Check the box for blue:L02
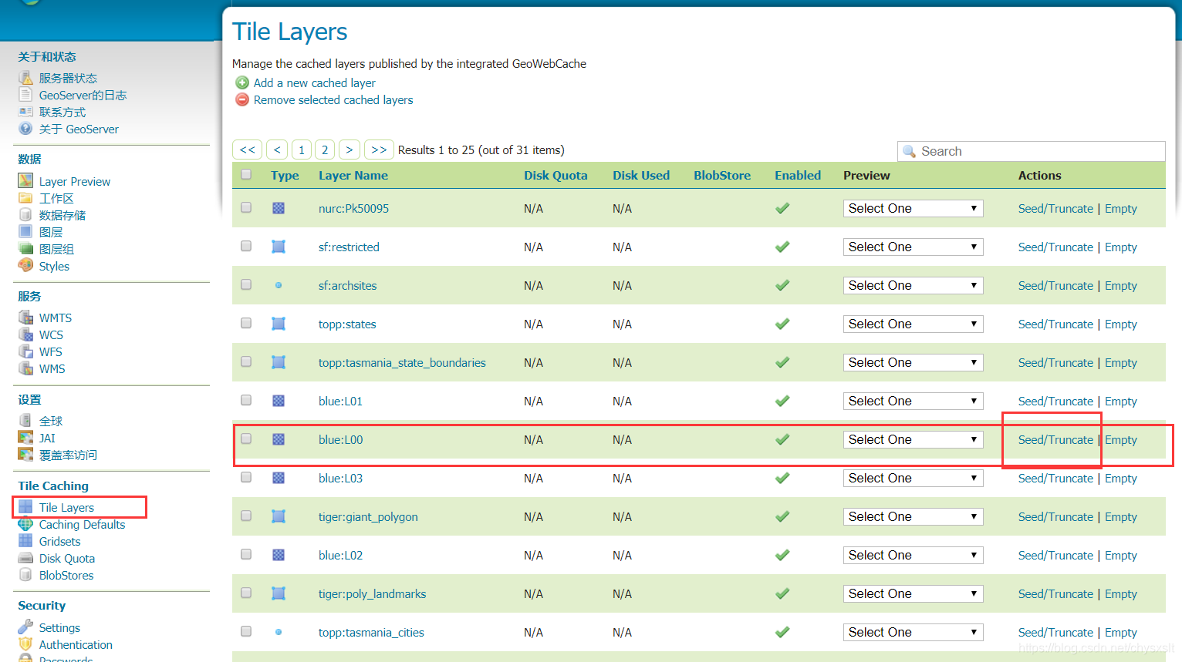This screenshot has height=662, width=1182. pos(246,554)
